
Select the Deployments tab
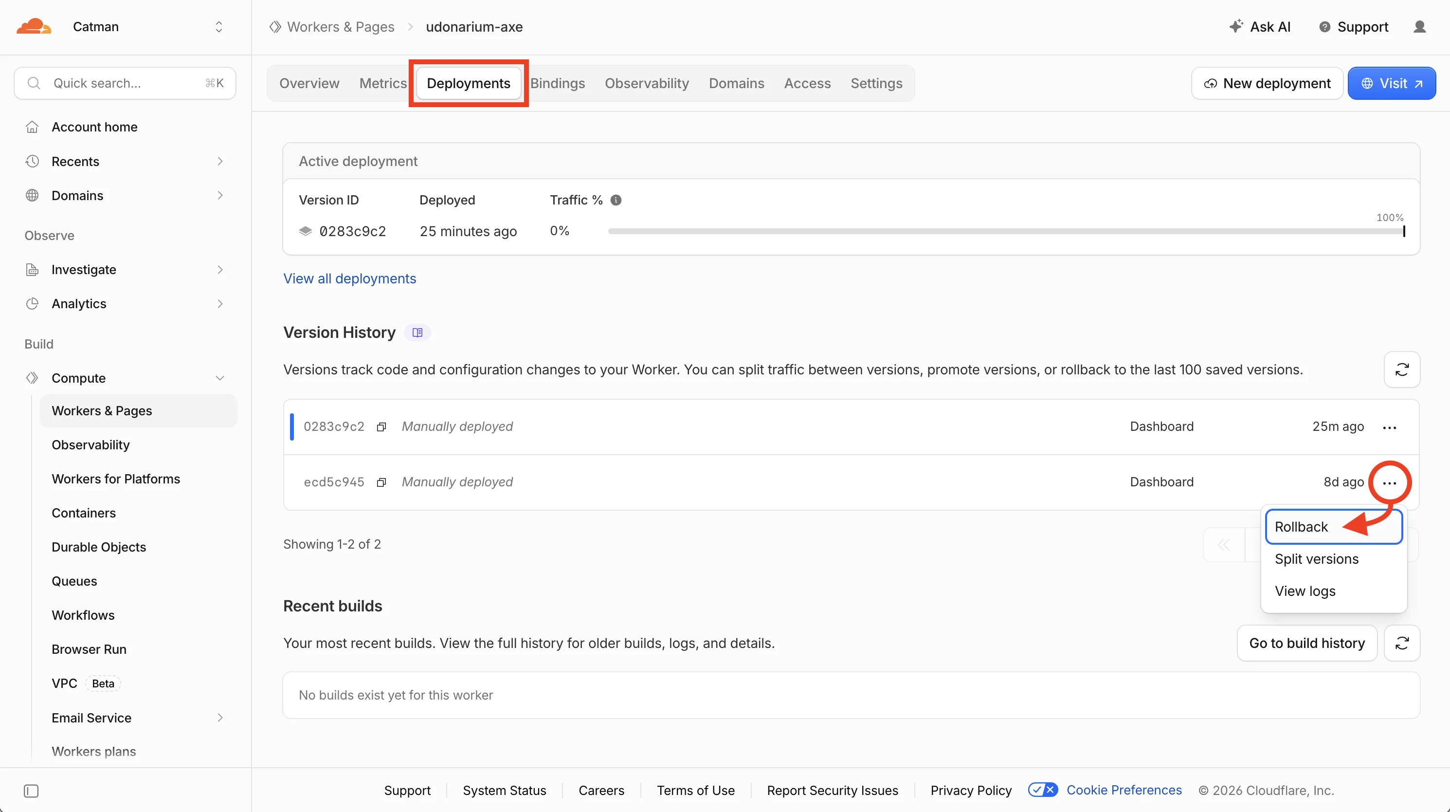(x=468, y=83)
